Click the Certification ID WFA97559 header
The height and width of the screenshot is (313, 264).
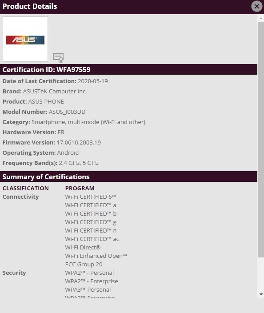click(x=129, y=69)
